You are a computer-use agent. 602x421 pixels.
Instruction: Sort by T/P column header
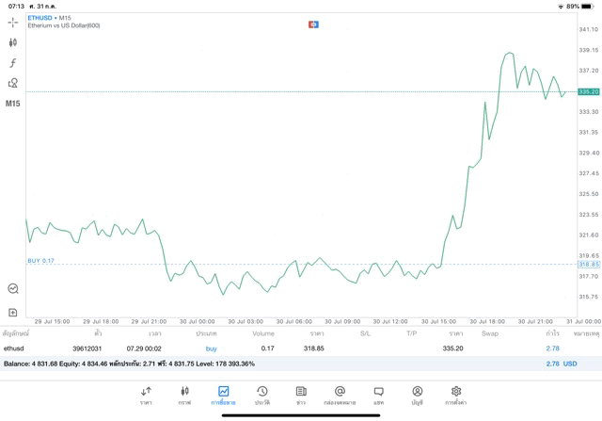point(412,333)
